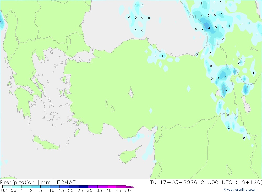Click the precipitation value 4 on map

pyautogui.click(x=209, y=28)
